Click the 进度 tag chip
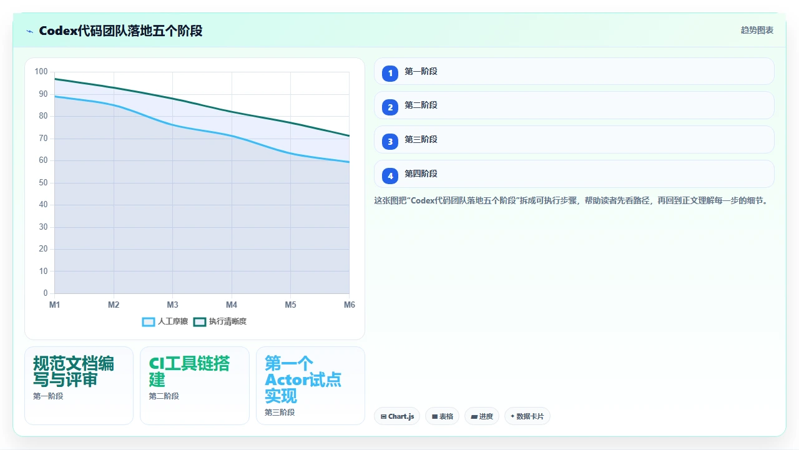The height and width of the screenshot is (450, 799). pyautogui.click(x=481, y=416)
